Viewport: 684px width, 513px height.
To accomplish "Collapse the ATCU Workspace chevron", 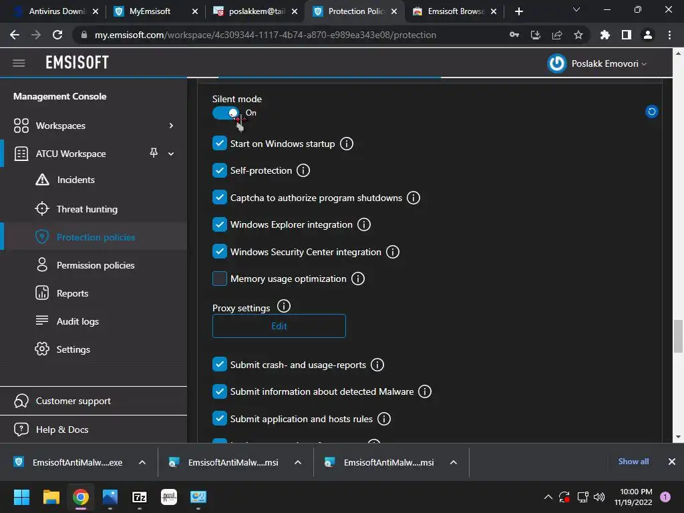I will [171, 154].
